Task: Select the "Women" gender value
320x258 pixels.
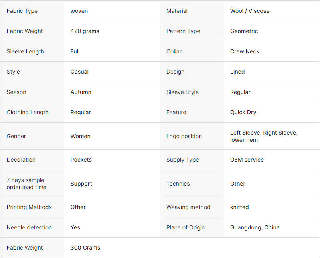Action: click(80, 136)
